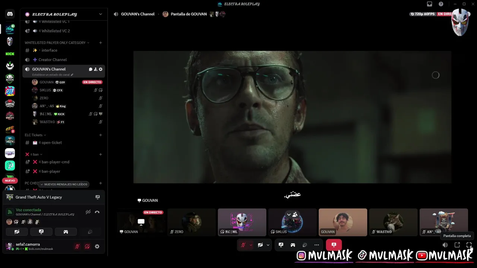This screenshot has width=477, height=268.
Task: Select GOUVAN in voice member list
Action: click(x=67, y=82)
